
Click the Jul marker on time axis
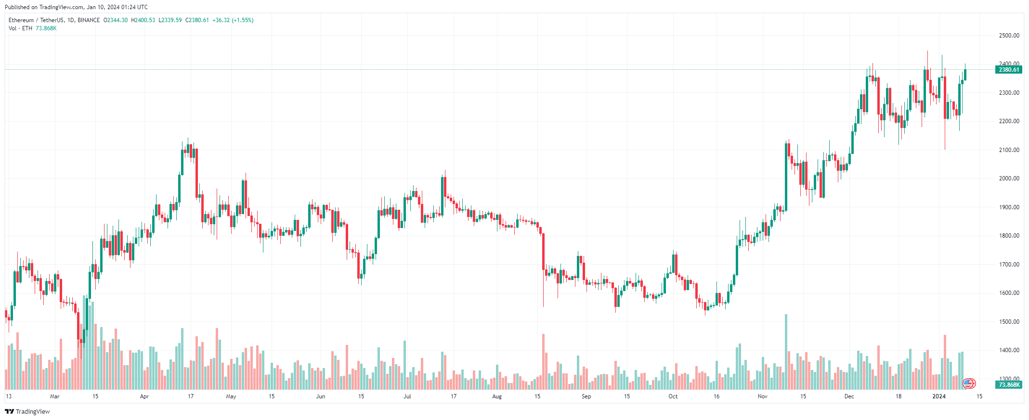[x=407, y=396]
